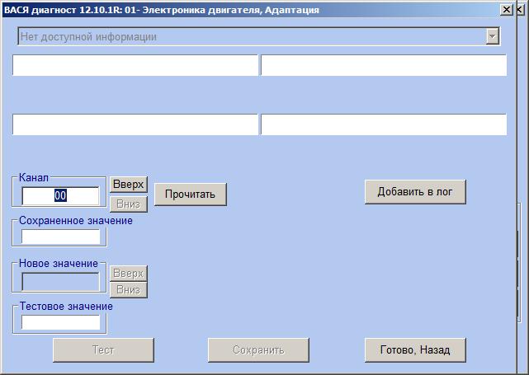
Task: Focus the Канал number input field
Action: [x=60, y=196]
